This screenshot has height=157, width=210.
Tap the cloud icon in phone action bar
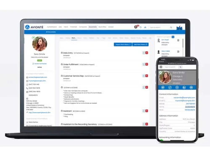click(x=191, y=88)
